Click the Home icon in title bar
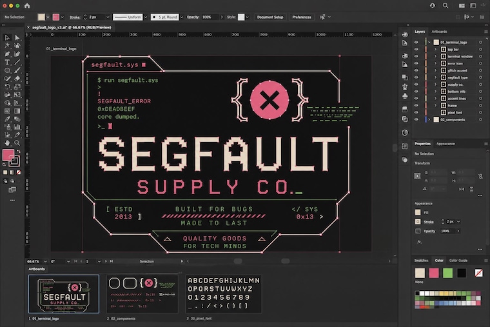Screen dimensions: 490x327 coord(27,6)
